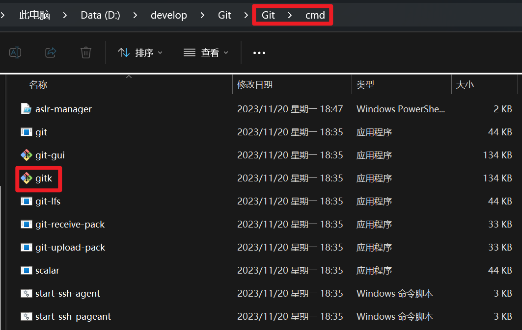
Task: Navigate to develop folder in breadcrumb
Action: tap(169, 15)
